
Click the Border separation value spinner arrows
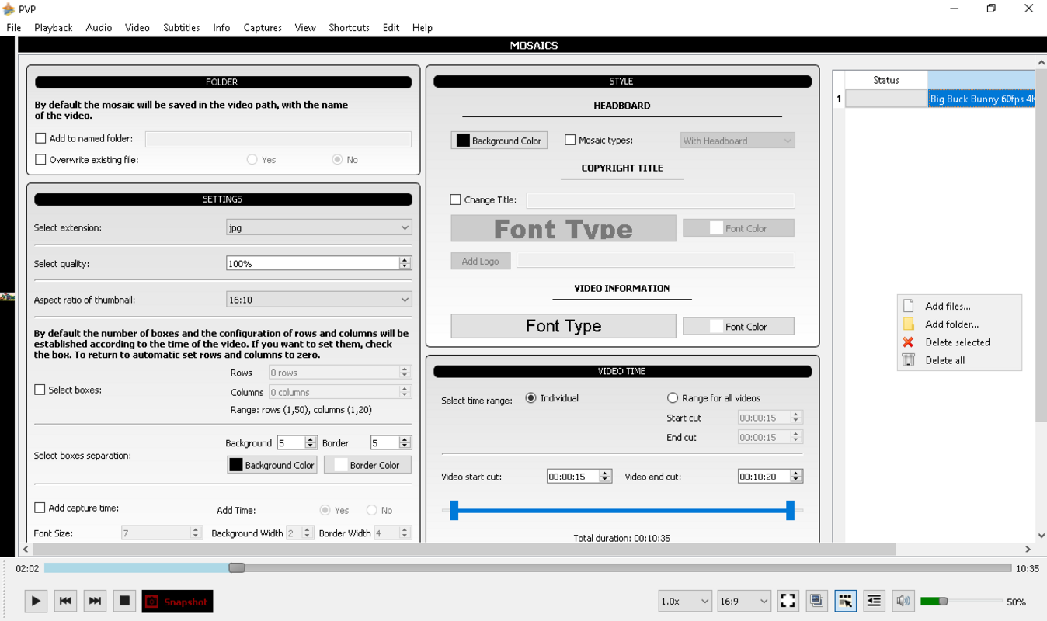[405, 442]
